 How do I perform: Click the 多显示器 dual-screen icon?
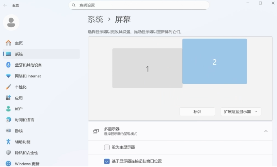[x=96, y=131]
